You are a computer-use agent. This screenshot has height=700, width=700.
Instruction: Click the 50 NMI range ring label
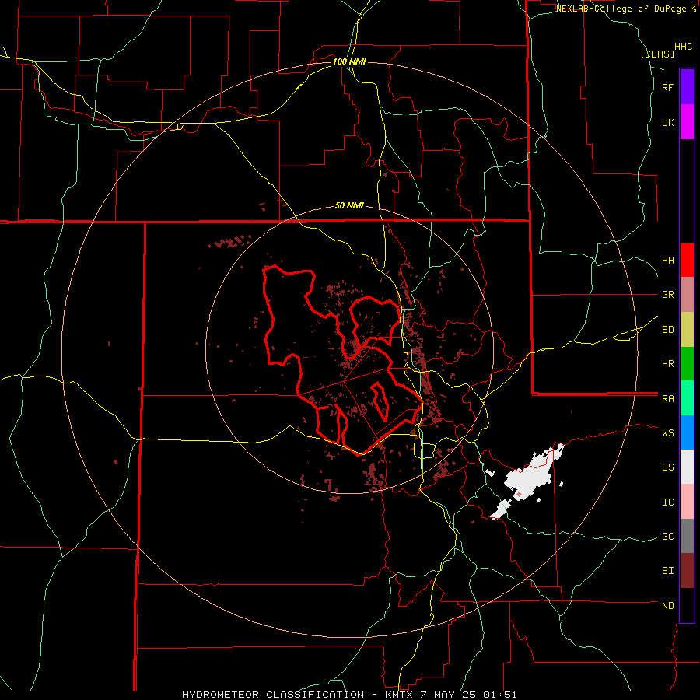(349, 205)
